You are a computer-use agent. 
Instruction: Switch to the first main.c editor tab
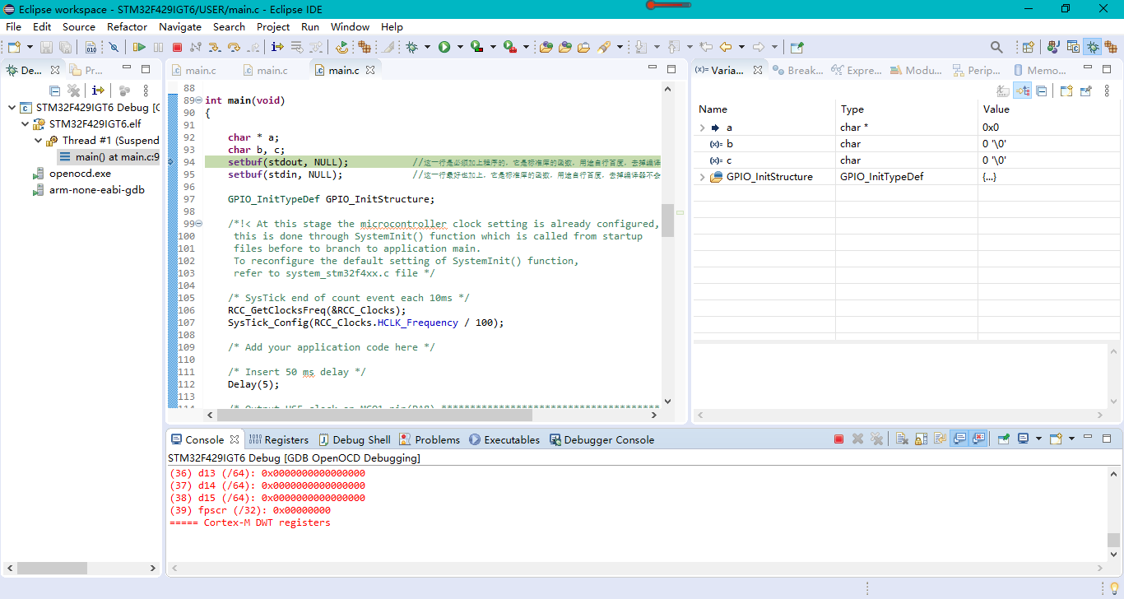tap(194, 71)
